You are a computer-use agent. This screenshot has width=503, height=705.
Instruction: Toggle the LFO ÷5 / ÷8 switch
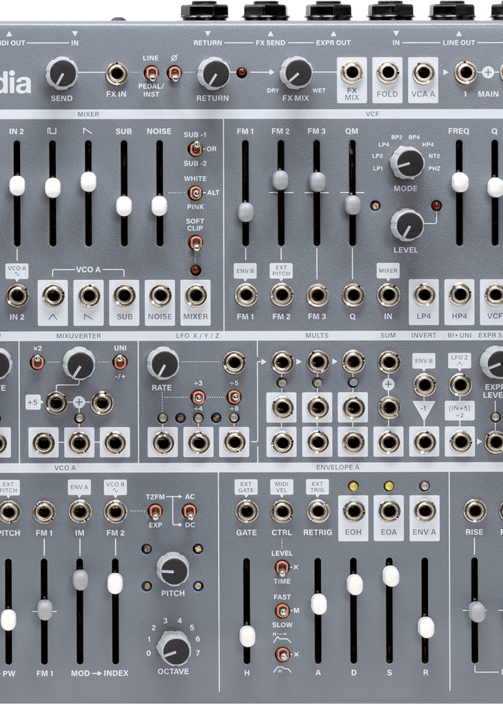234,397
